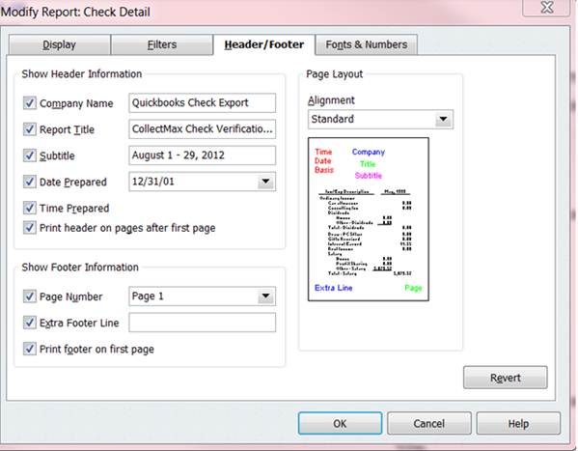The width and height of the screenshot is (578, 451).
Task: Click the Extra Footer Line text field
Action: click(x=202, y=323)
